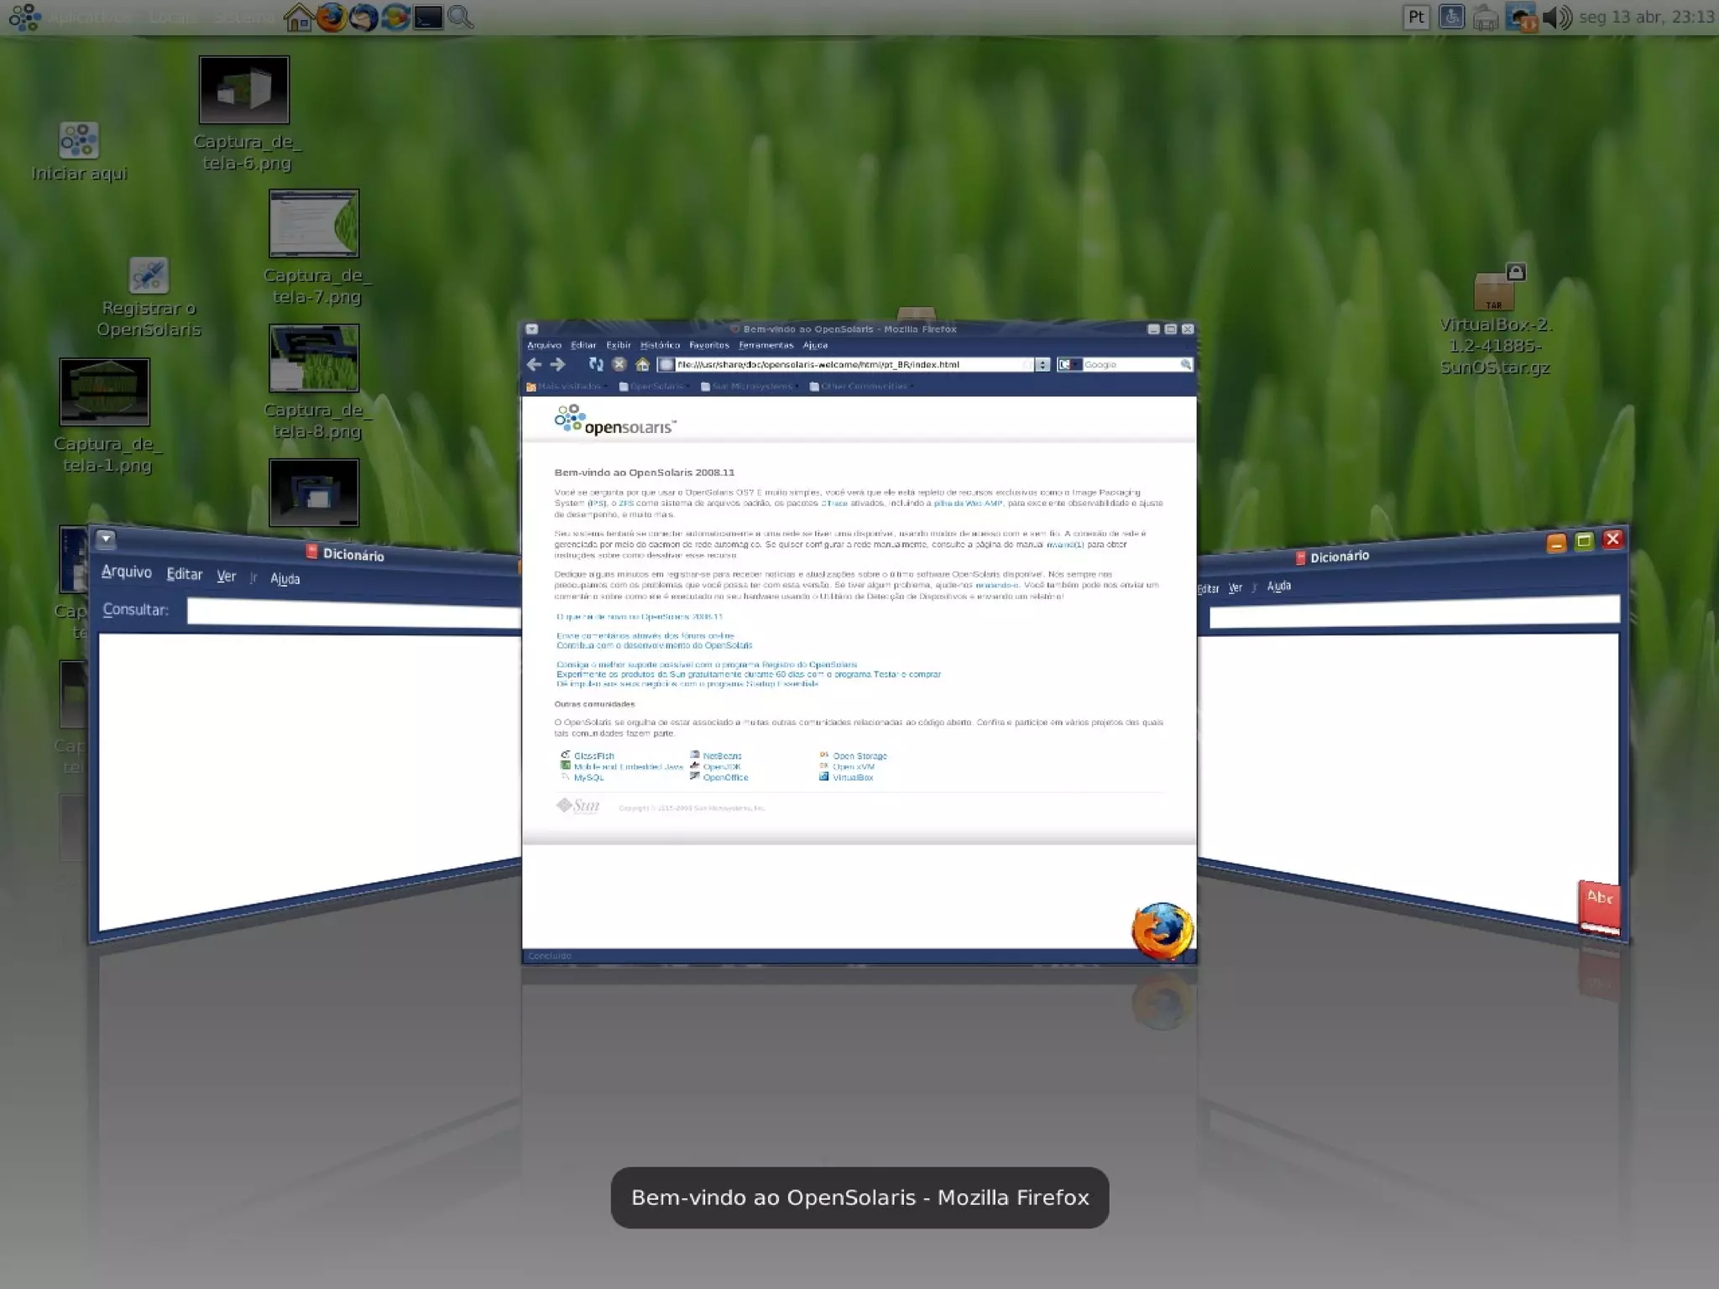This screenshot has height=1289, width=1719.
Task: Open the OpenSolaris panel logo menu
Action: [x=24, y=17]
